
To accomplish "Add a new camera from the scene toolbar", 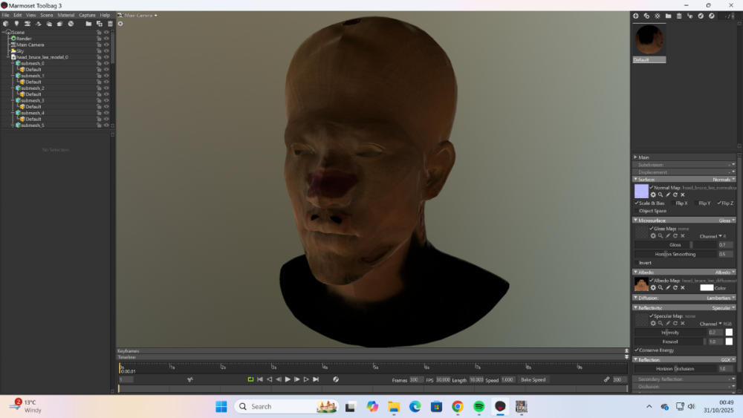I will (x=27, y=24).
